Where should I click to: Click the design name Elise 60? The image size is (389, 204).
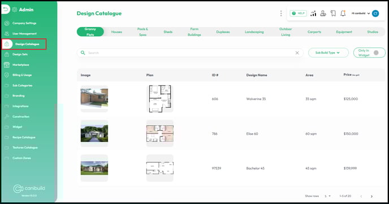click(252, 134)
